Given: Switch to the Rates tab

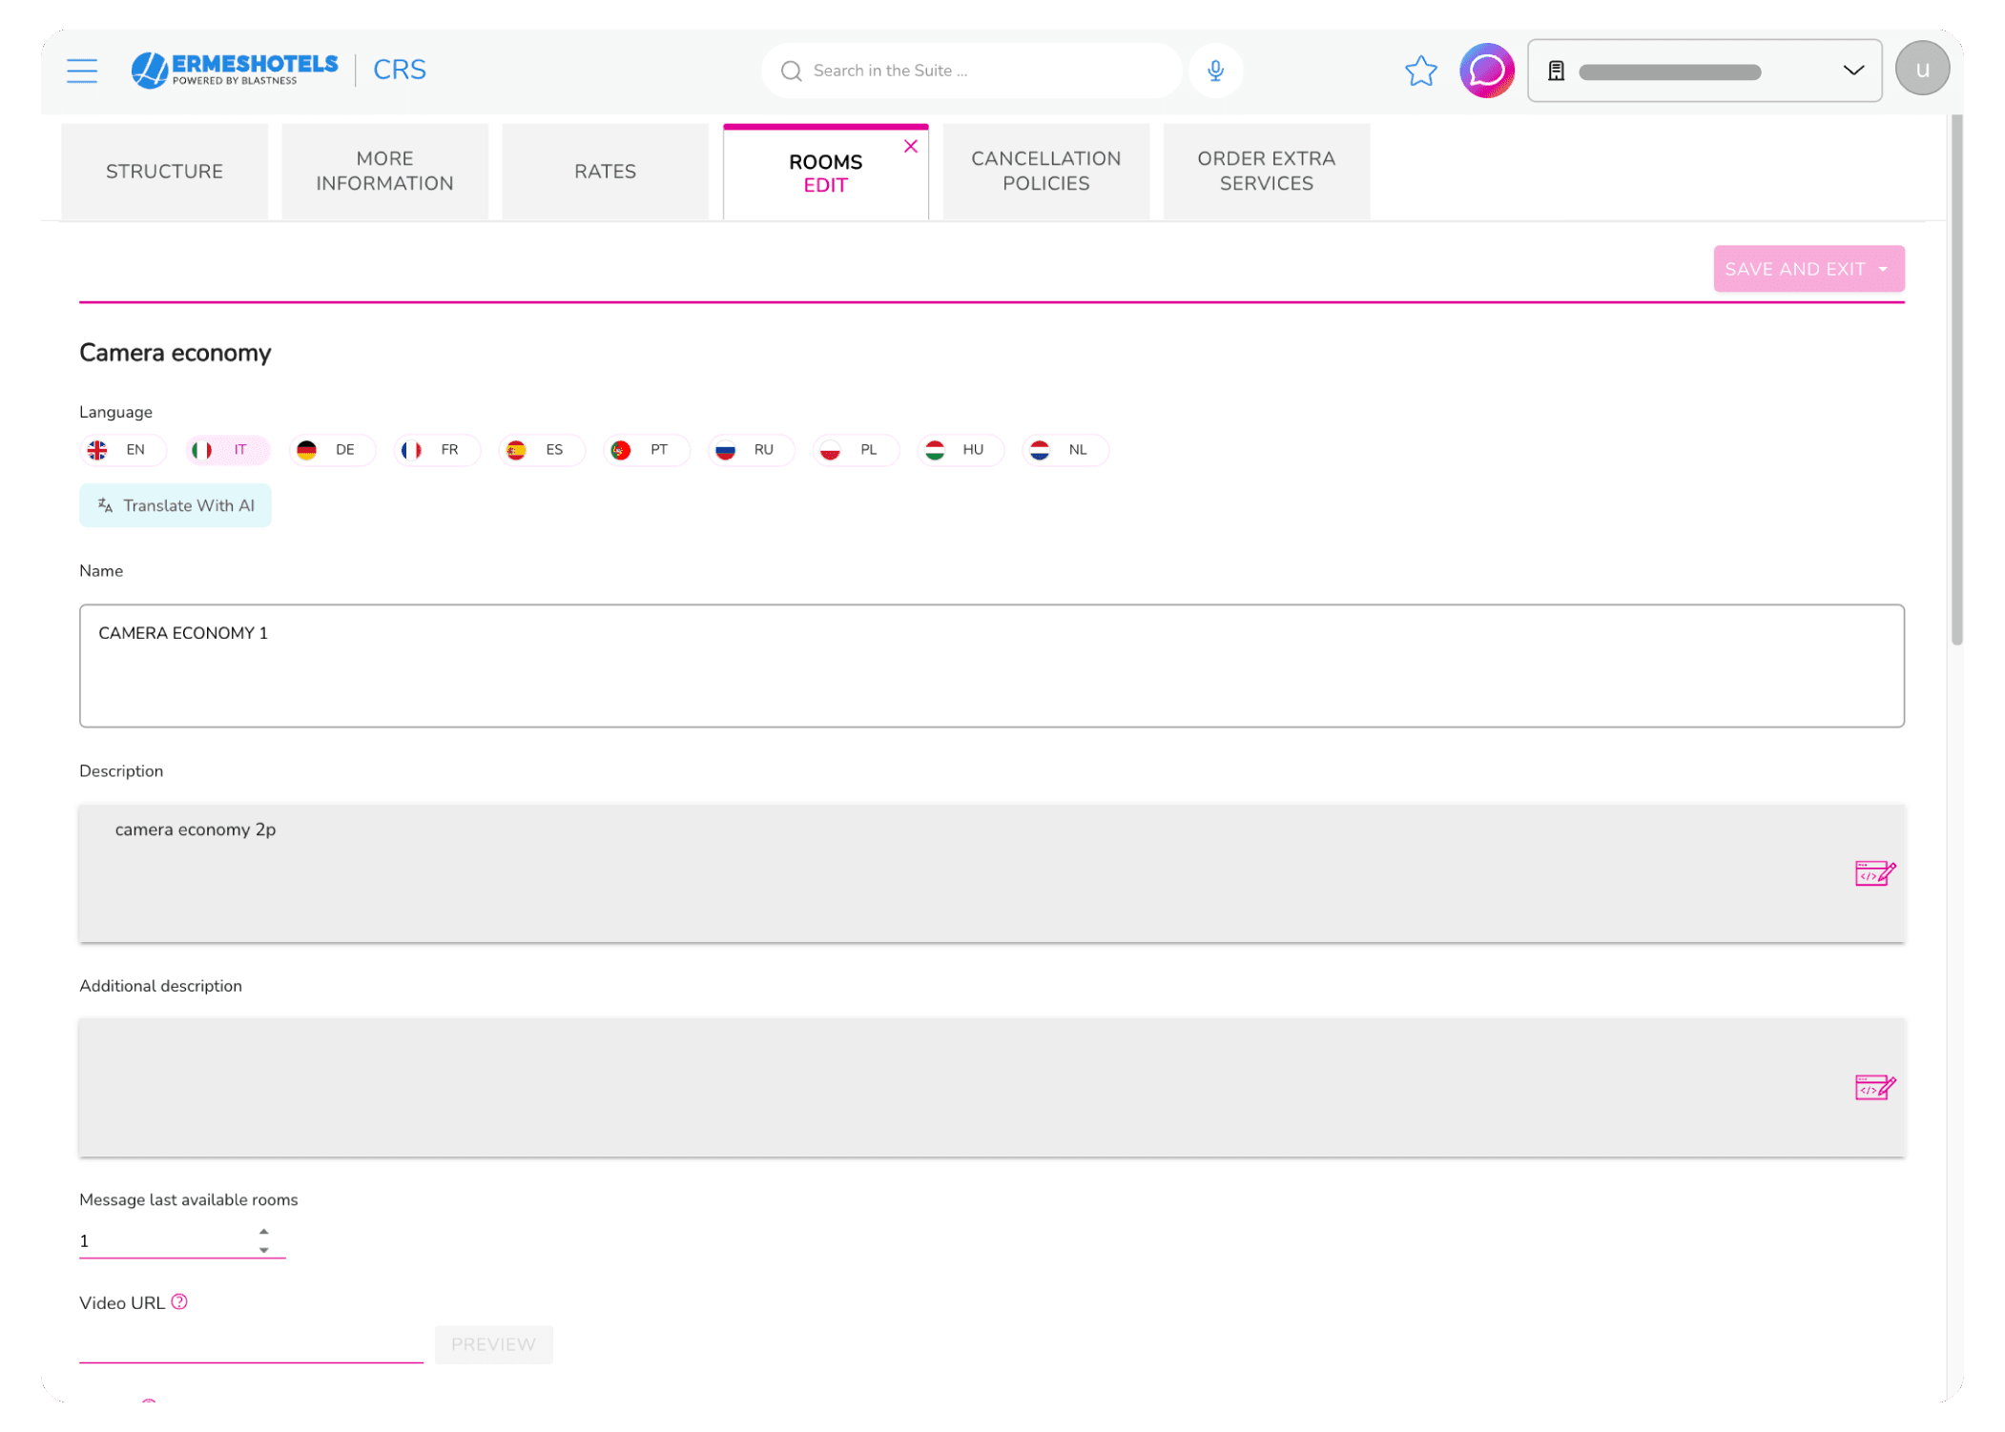Looking at the screenshot, I should pos(605,172).
